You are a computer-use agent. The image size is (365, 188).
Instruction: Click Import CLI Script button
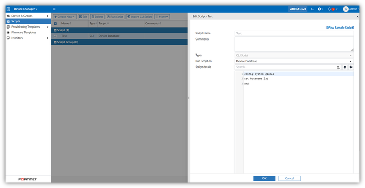point(139,17)
